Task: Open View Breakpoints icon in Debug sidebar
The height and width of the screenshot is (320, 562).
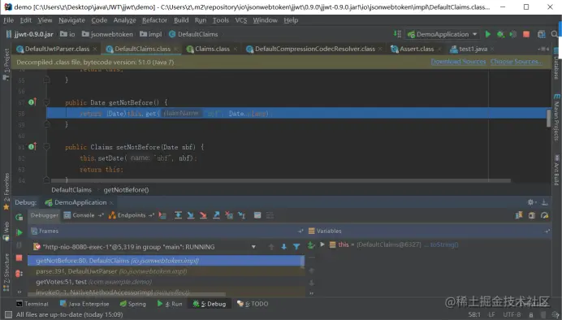Action: 19,274
